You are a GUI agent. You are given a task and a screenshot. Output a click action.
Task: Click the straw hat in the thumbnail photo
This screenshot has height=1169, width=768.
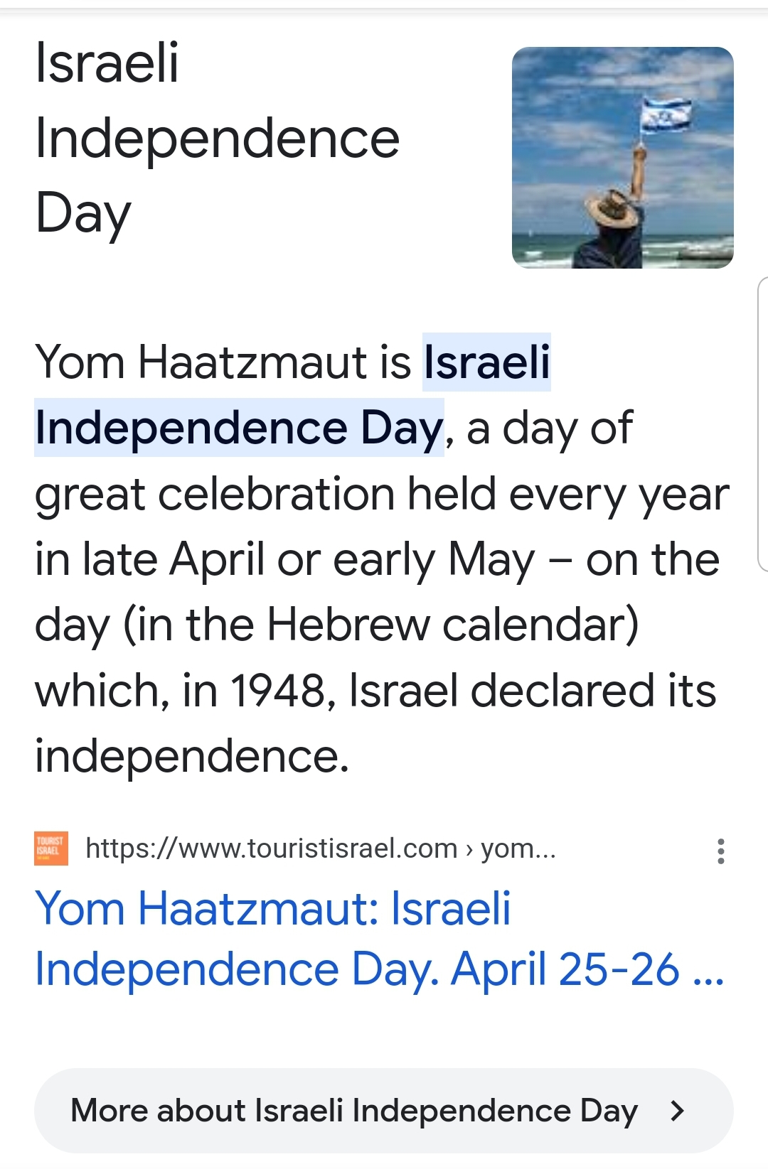611,209
